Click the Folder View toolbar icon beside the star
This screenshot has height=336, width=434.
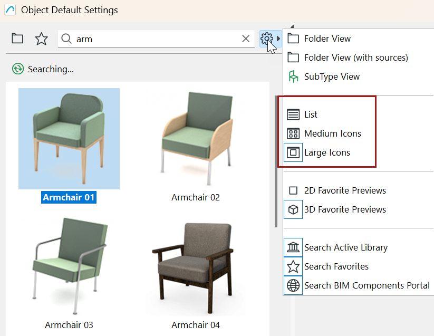pyautogui.click(x=17, y=39)
